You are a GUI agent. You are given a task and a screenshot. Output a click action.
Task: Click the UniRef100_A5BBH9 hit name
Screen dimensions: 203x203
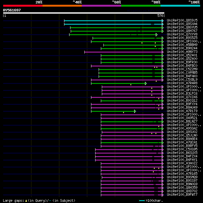(x=182, y=45)
